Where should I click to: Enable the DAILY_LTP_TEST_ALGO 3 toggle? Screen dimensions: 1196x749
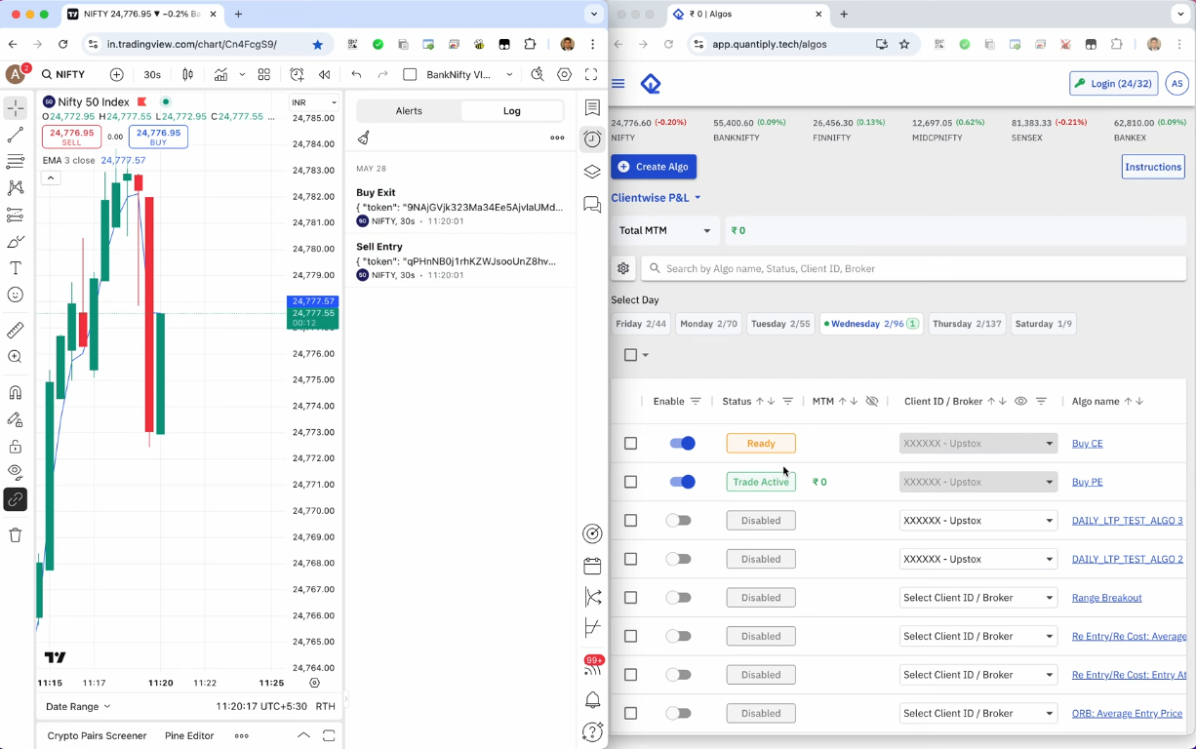click(679, 521)
